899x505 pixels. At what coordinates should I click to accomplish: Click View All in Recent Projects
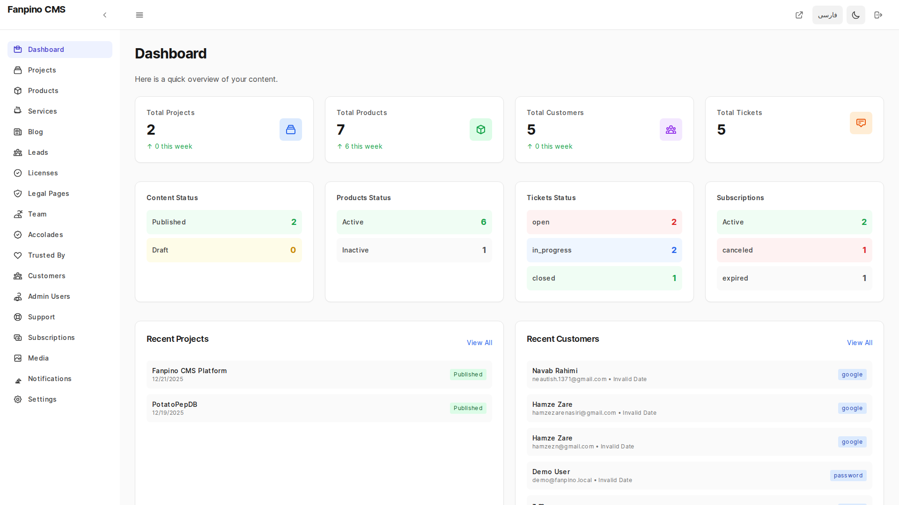click(479, 343)
